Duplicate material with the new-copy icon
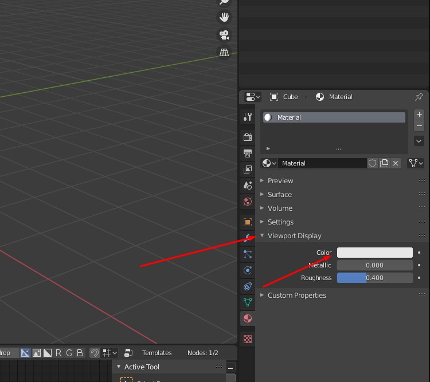This screenshot has height=382, width=430. (x=384, y=163)
